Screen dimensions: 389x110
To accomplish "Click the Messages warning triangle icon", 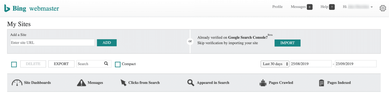I will pyautogui.click(x=81, y=83).
